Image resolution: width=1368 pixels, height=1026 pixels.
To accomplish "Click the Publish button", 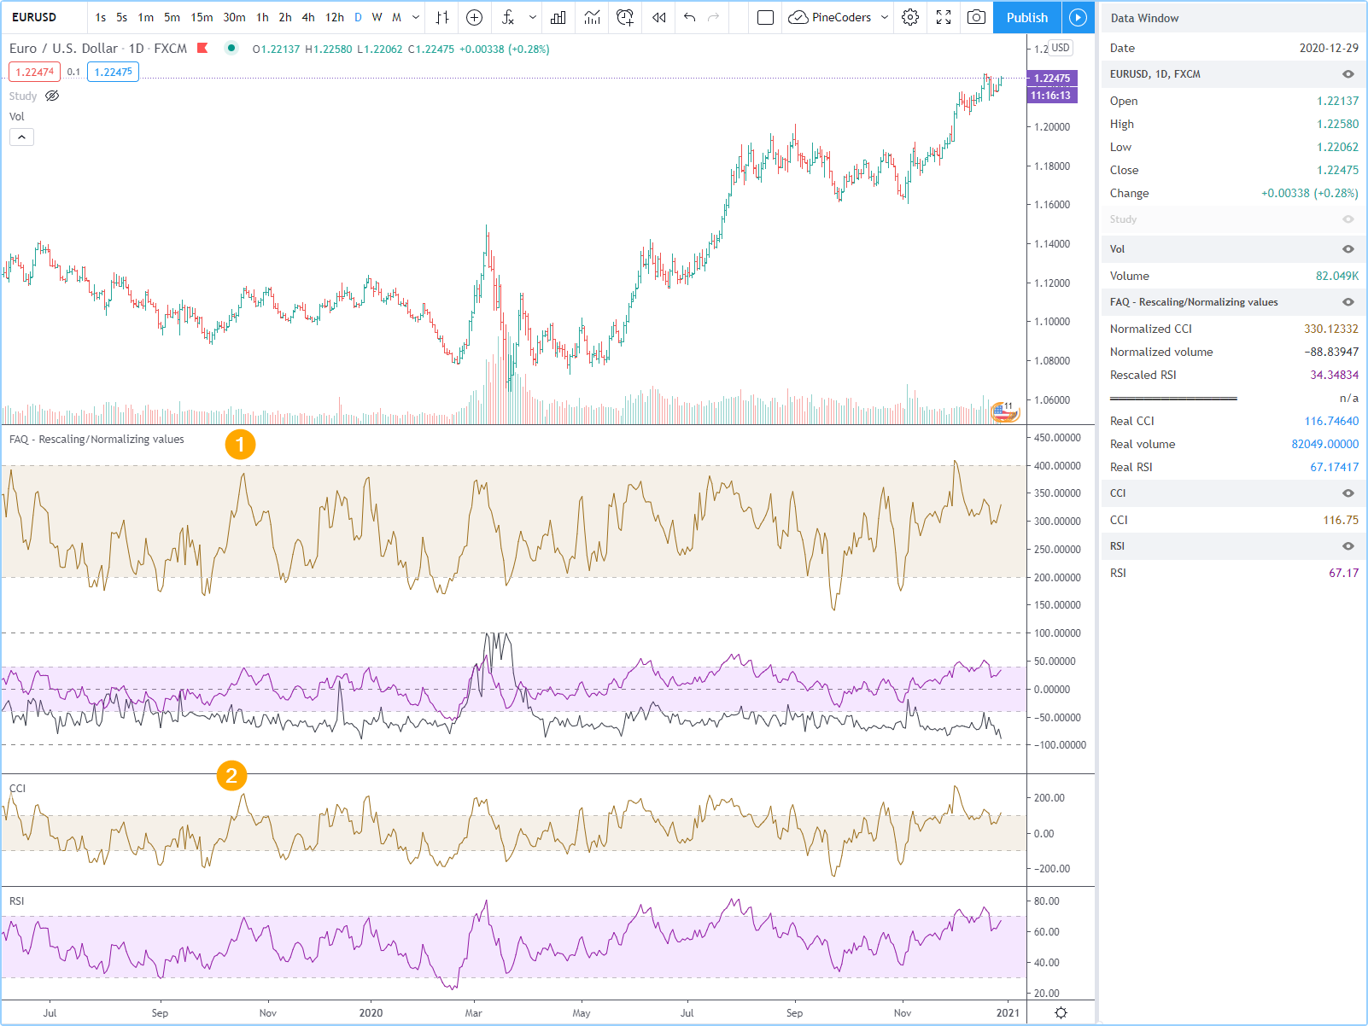I will (1026, 17).
